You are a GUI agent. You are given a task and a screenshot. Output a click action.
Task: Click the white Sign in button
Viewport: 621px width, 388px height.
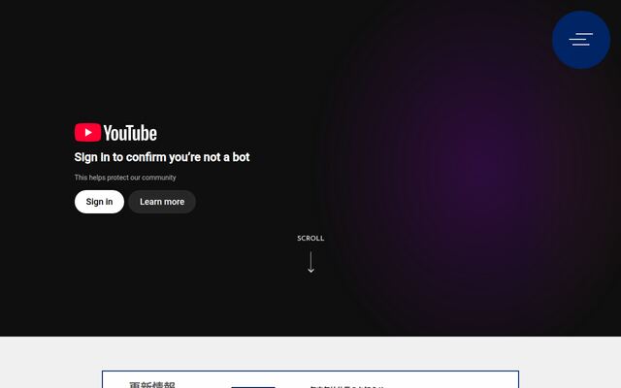click(x=99, y=202)
